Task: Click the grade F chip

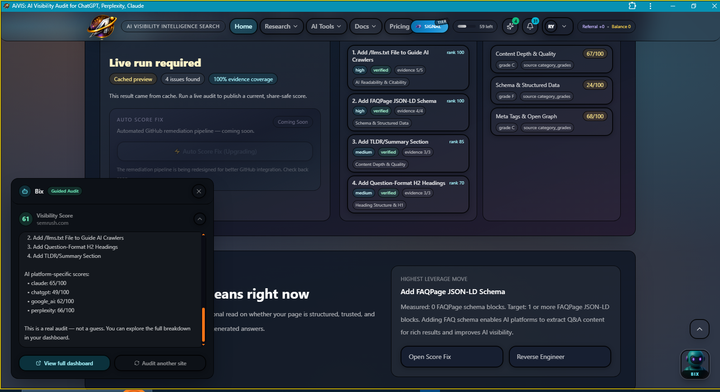Action: coord(507,97)
